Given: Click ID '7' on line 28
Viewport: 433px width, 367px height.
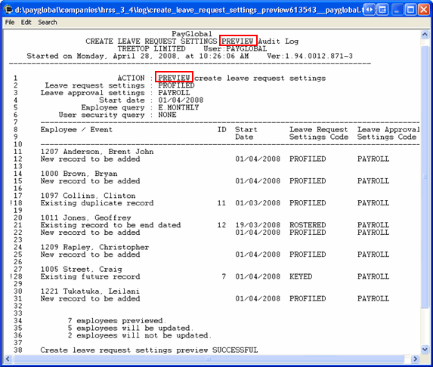Looking at the screenshot, I should tap(224, 277).
